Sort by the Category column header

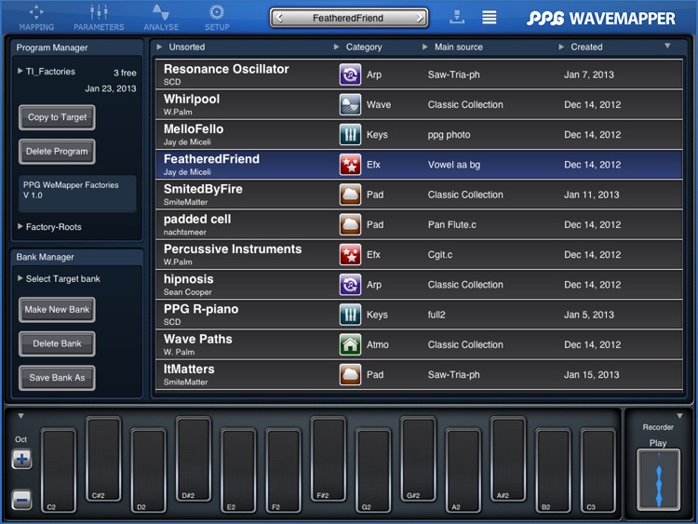[358, 47]
